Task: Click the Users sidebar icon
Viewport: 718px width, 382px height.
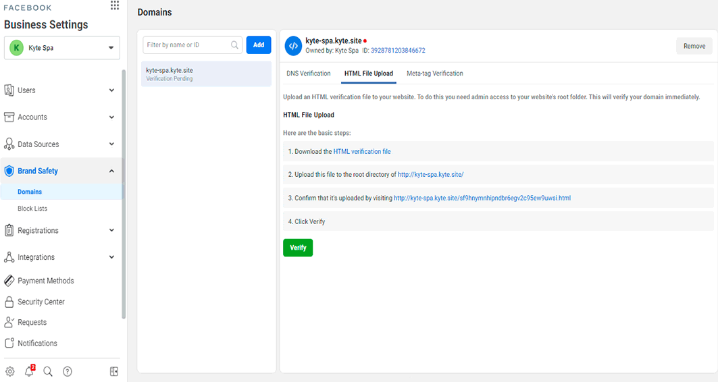Action: [x=9, y=90]
